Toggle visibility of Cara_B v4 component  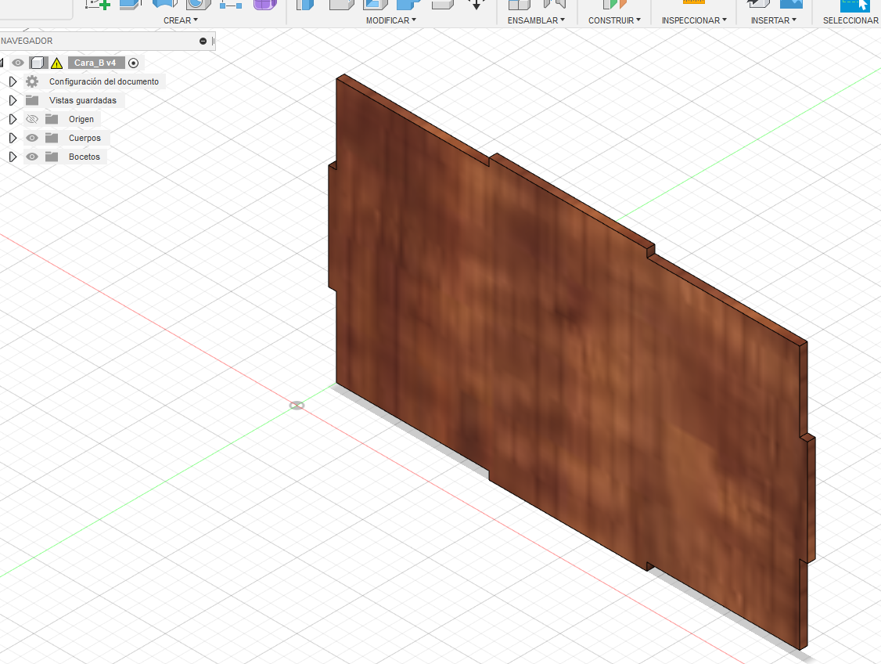pos(18,63)
